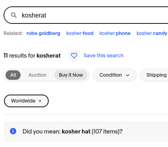Screen dimensions: 168x147
Task: Select the All listing type toggle
Action: pos(13,75)
